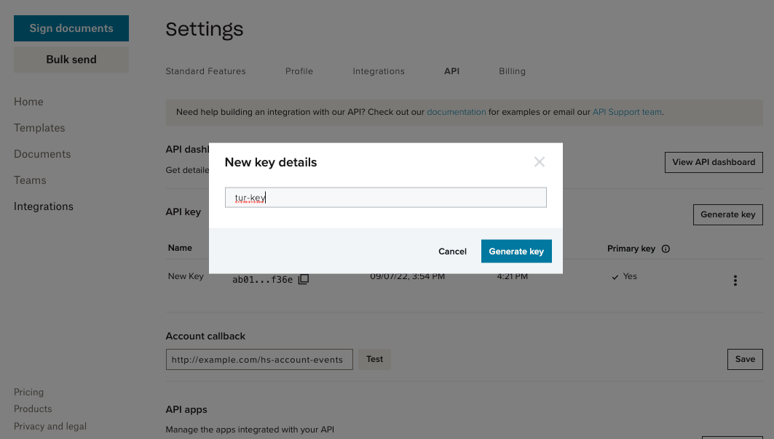The height and width of the screenshot is (439, 774).
Task: Open the API documentation link
Action: (457, 112)
